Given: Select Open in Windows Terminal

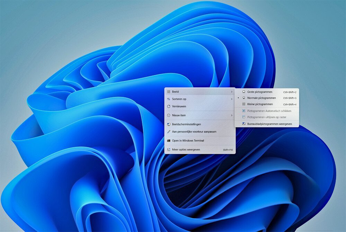Looking at the screenshot, I should click(200, 141).
